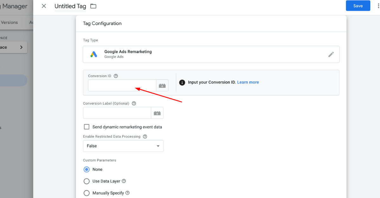
Task: Open the Learn more link
Action: pos(248,82)
